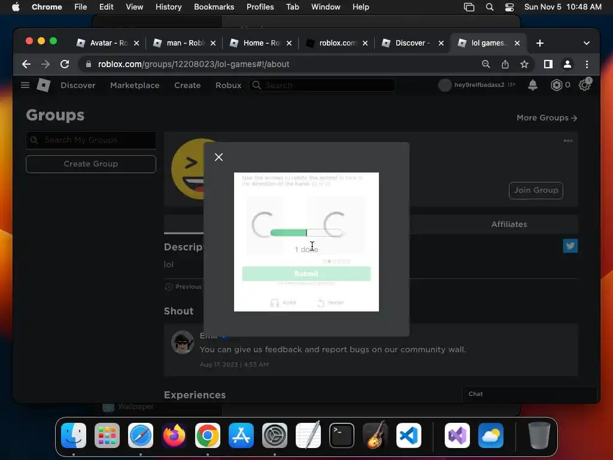The image size is (613, 460).
Task: Open the Chat bar
Action: (x=530, y=394)
